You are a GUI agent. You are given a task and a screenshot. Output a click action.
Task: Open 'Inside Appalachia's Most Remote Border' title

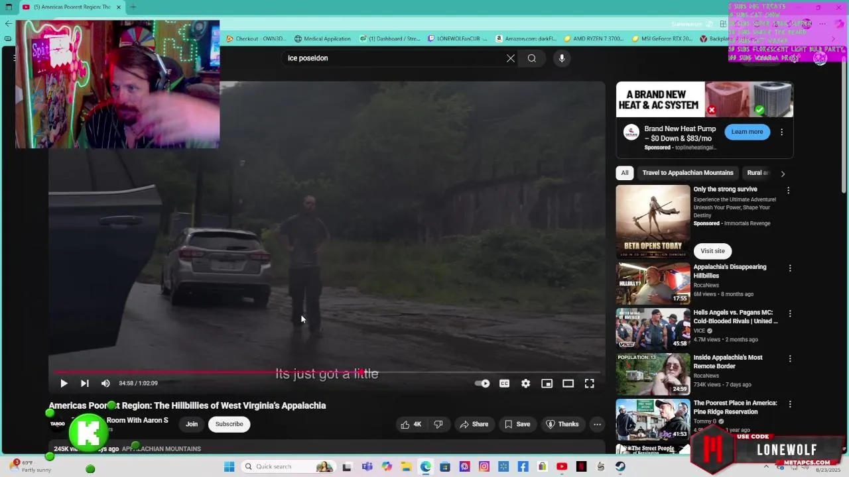[728, 362]
